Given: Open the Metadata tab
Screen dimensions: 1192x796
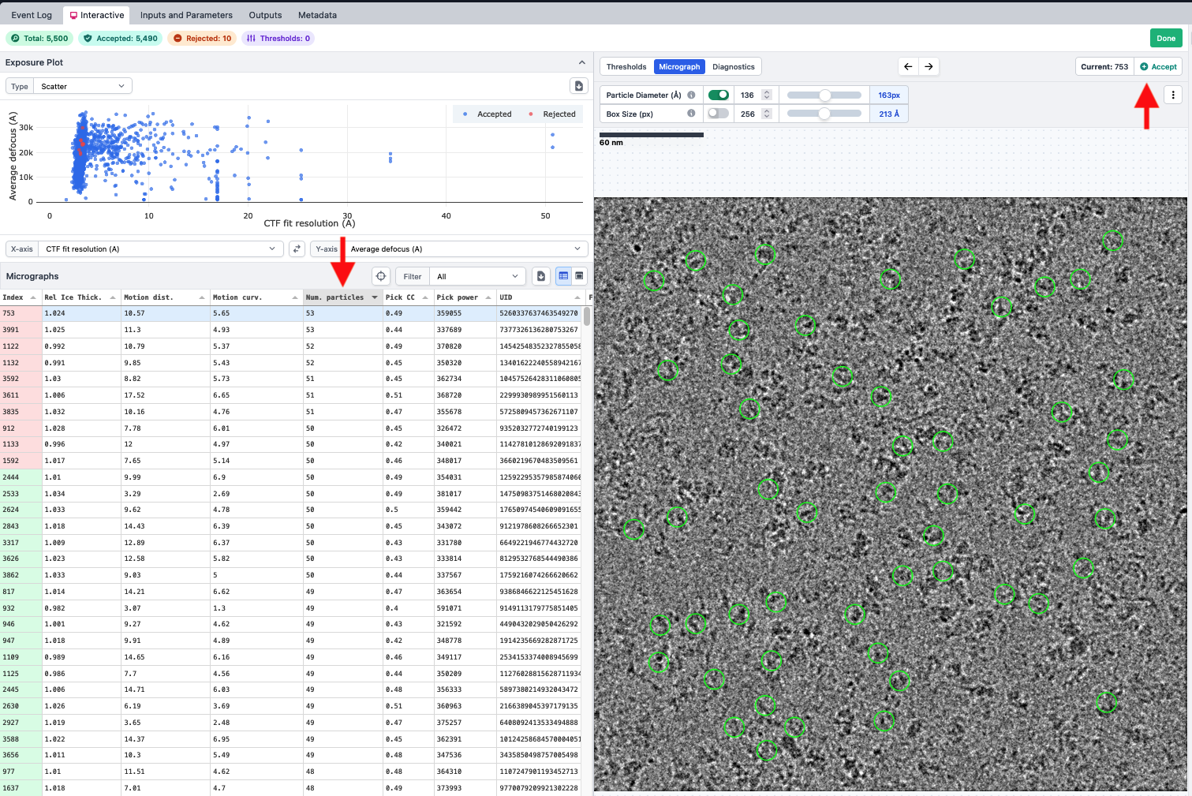Looking at the screenshot, I should [x=317, y=15].
